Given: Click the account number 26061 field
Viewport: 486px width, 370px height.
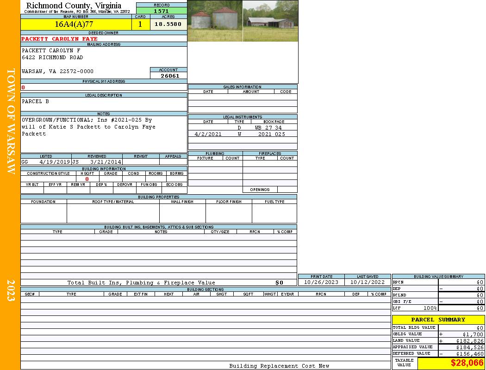Looking at the screenshot, I should pyautogui.click(x=169, y=76).
